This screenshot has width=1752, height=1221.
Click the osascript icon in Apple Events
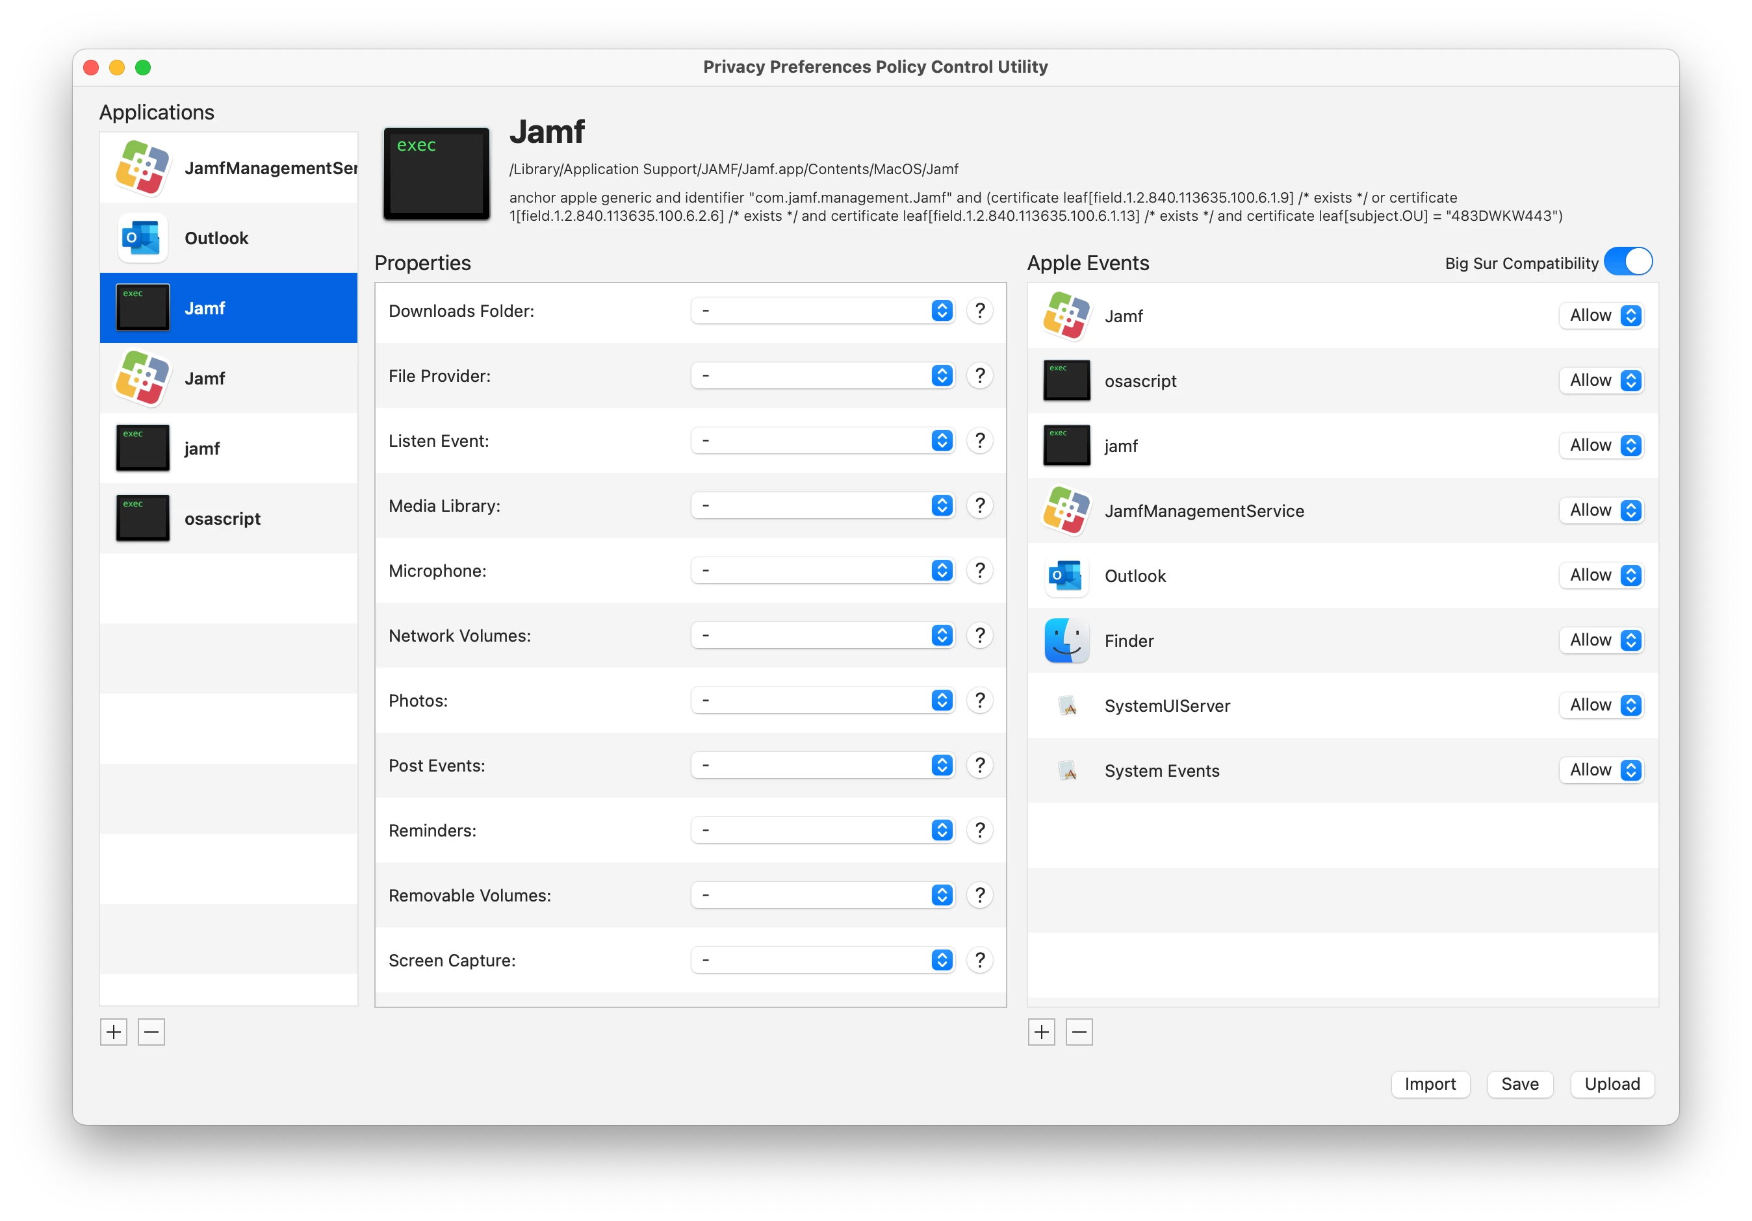[x=1066, y=381]
